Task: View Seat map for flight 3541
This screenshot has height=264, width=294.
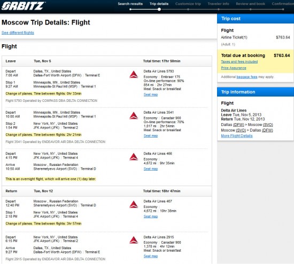Action: tap(151, 136)
